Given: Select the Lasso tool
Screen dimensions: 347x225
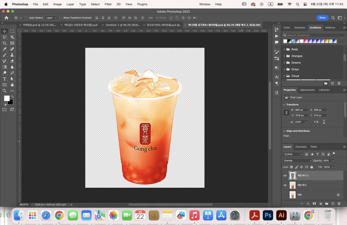Looking at the screenshot, I should click(x=4, y=37).
